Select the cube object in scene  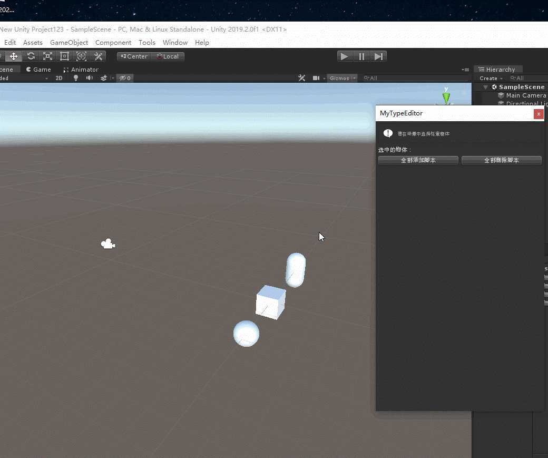270,302
